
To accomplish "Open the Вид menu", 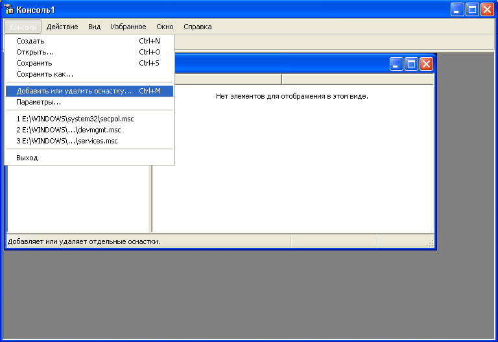I will (x=94, y=27).
